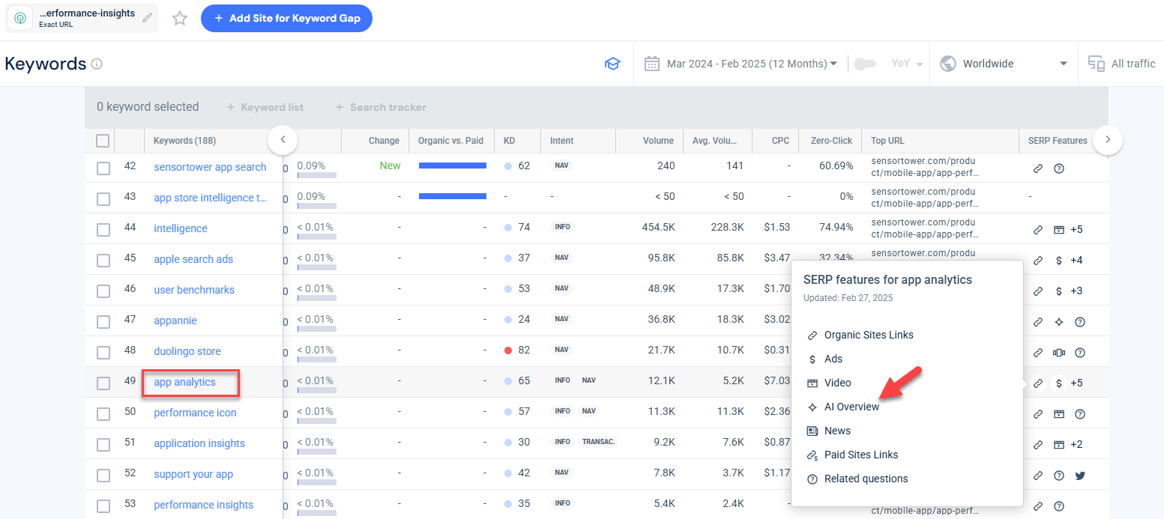Select AI Overview in the SERP features popup
The width and height of the screenshot is (1164, 519).
pyautogui.click(x=851, y=407)
